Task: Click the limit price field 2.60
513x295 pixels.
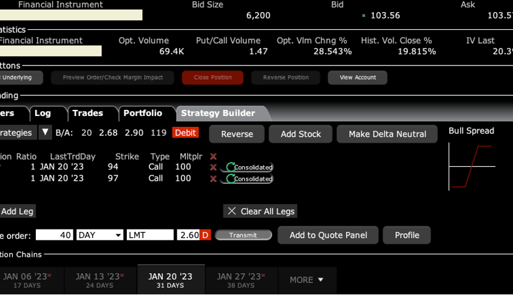Action: (x=188, y=235)
